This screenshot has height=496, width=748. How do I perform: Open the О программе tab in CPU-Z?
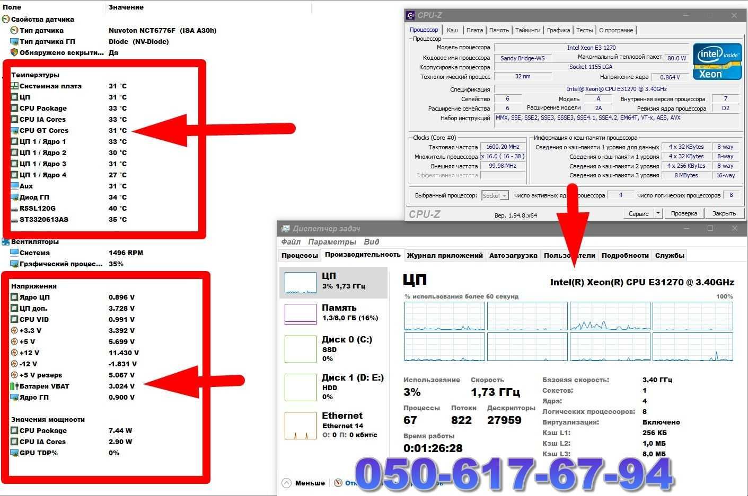tap(616, 30)
